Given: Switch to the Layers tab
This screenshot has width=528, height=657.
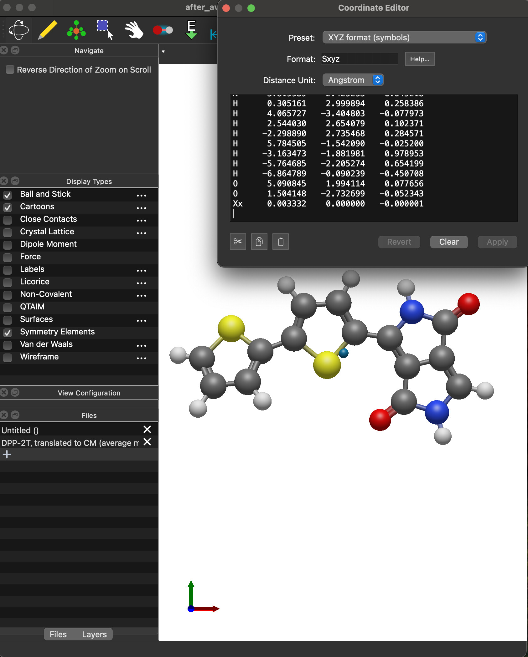Looking at the screenshot, I should pos(94,634).
